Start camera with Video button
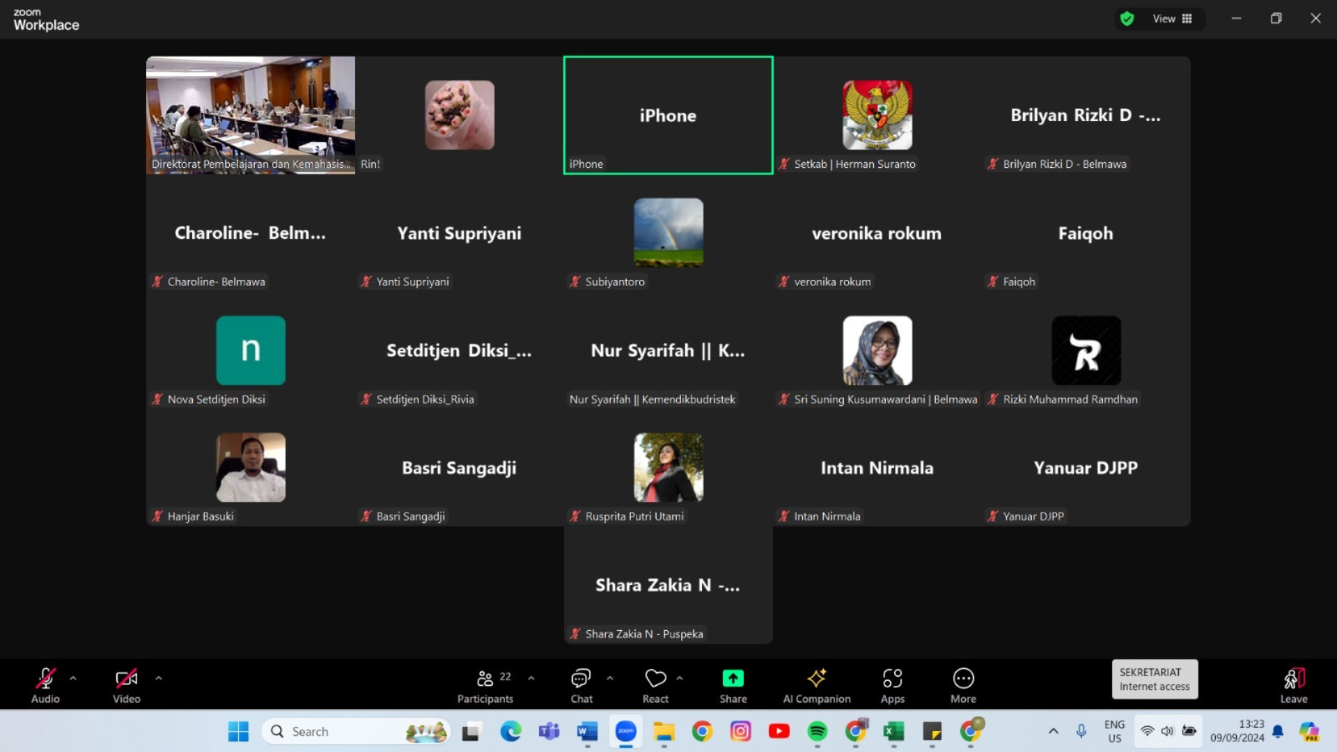 point(126,685)
